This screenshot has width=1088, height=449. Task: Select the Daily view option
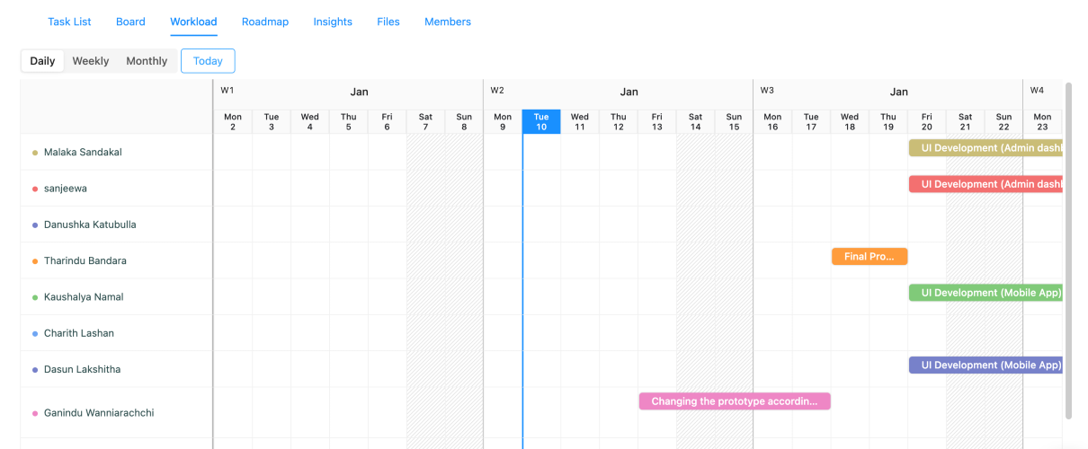tap(42, 61)
